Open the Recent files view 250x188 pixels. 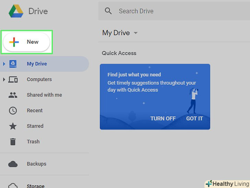coord(35,111)
